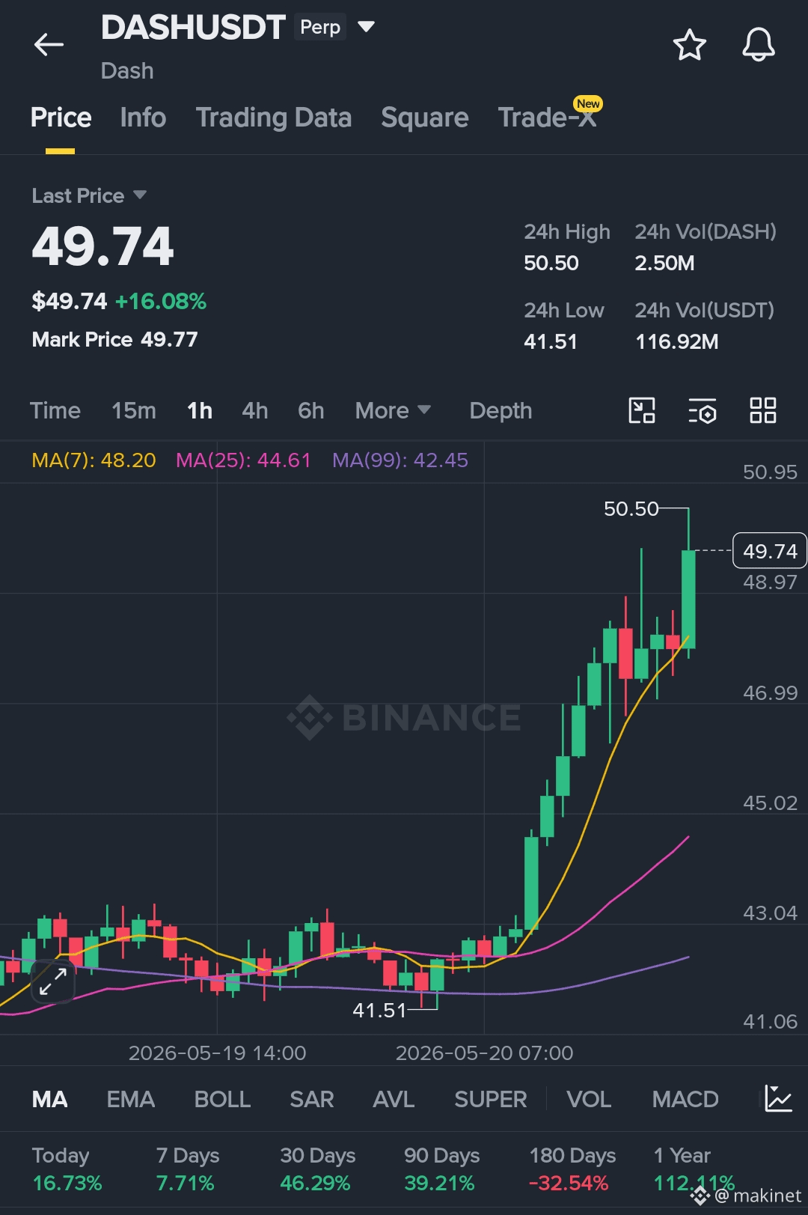Tap the 90 Days 39.21% performance
The width and height of the screenshot is (808, 1215).
(441, 1169)
